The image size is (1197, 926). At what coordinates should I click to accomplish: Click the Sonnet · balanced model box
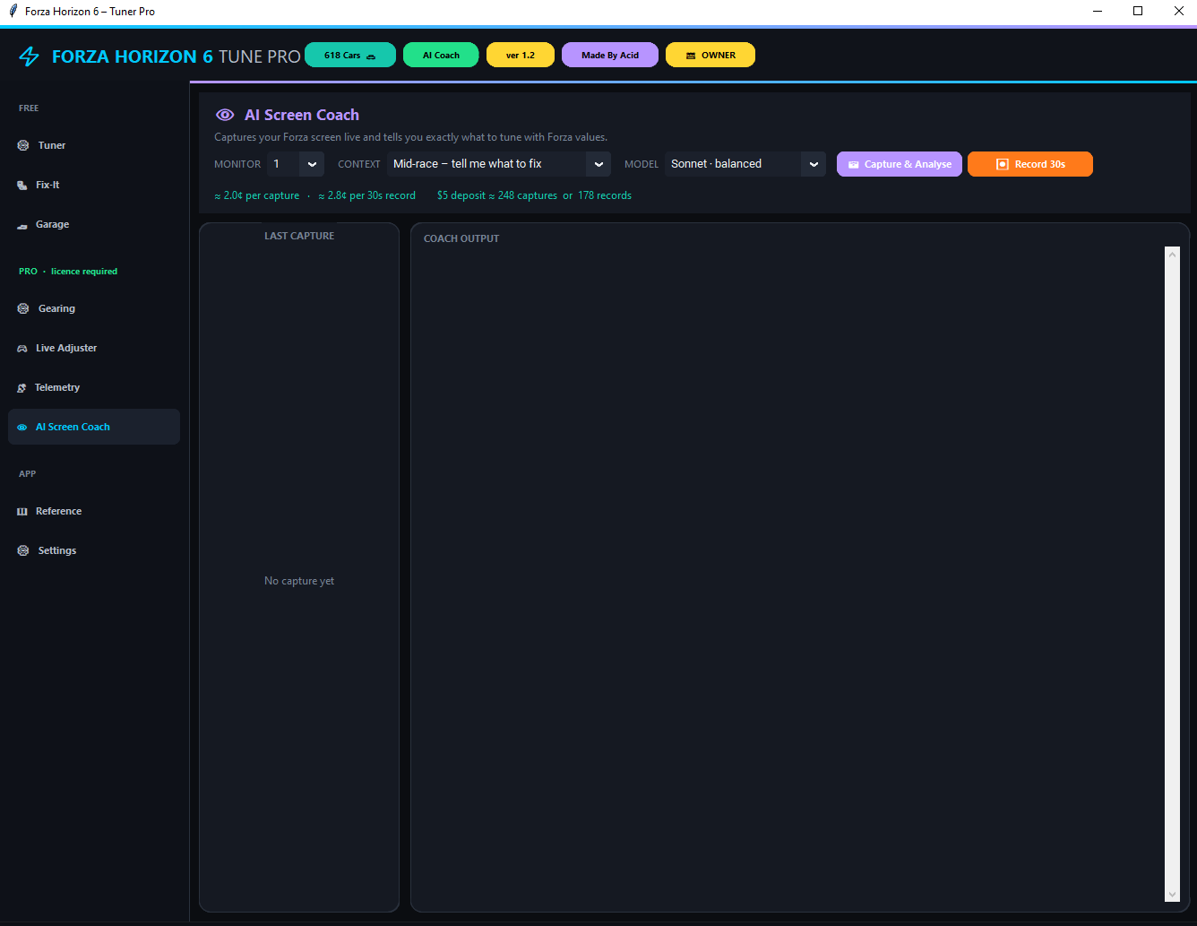coord(745,164)
